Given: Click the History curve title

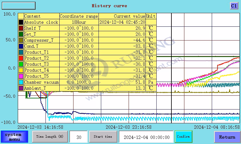Looking at the screenshot, I should click(109, 6).
